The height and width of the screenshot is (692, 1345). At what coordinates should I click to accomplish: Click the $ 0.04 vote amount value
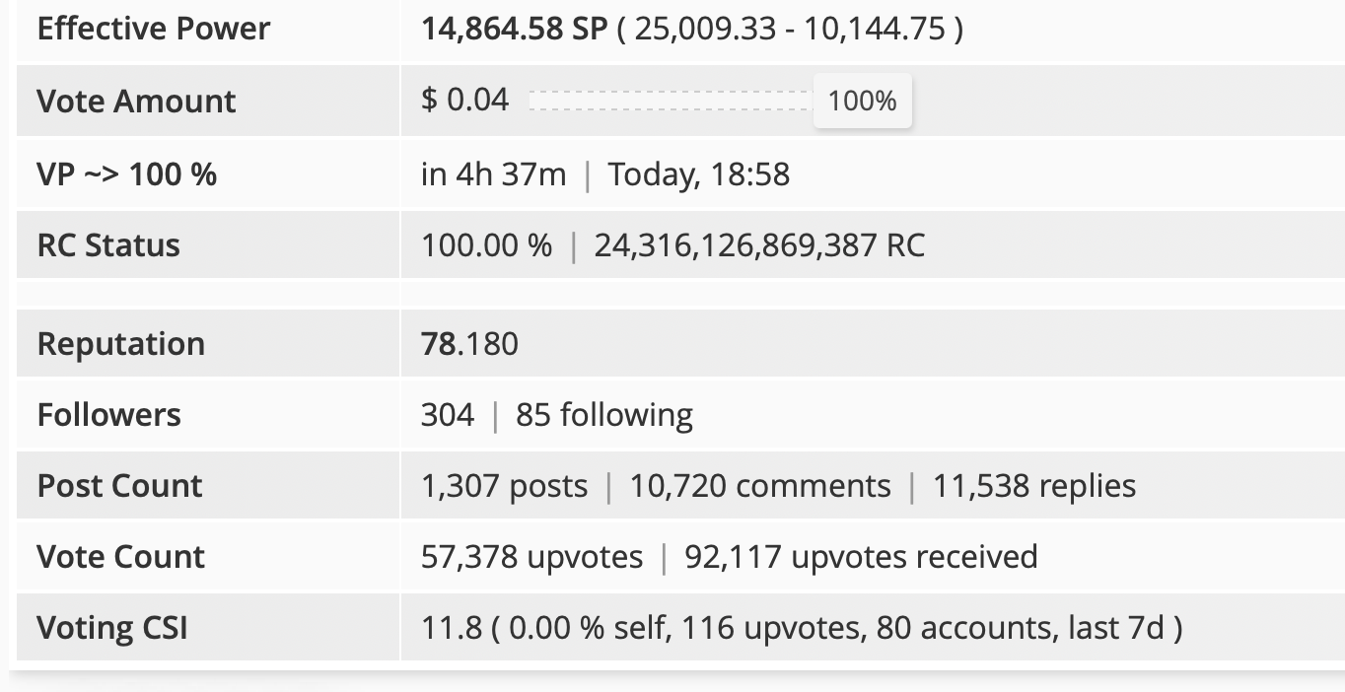(x=464, y=100)
